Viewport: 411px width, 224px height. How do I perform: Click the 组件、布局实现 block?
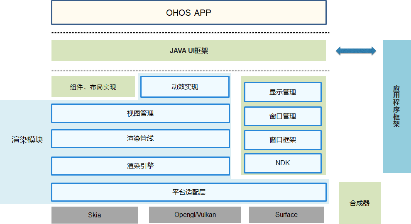pos(93,87)
